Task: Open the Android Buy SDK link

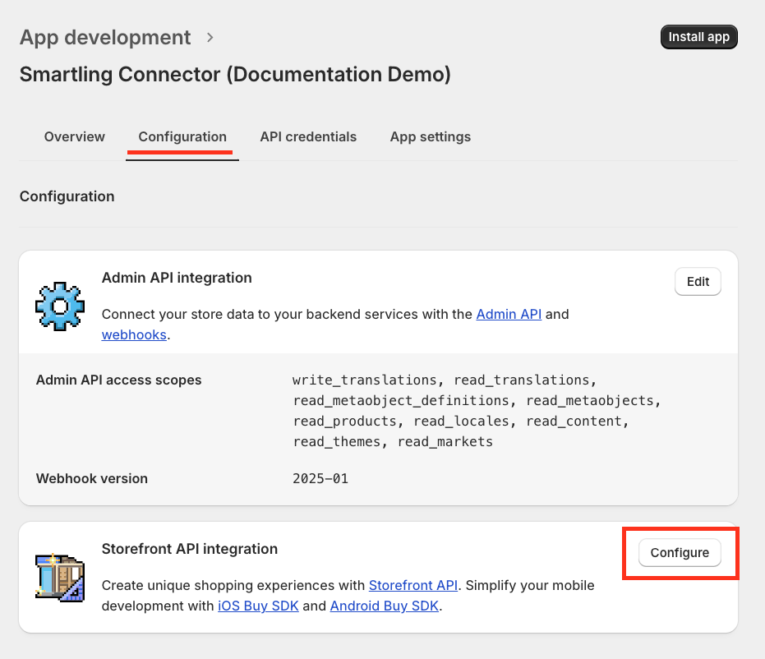Action: (385, 606)
